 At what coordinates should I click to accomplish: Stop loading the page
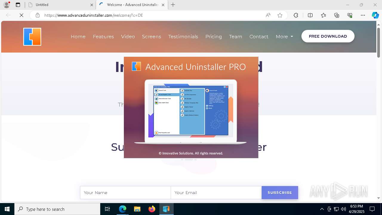coord(21,15)
